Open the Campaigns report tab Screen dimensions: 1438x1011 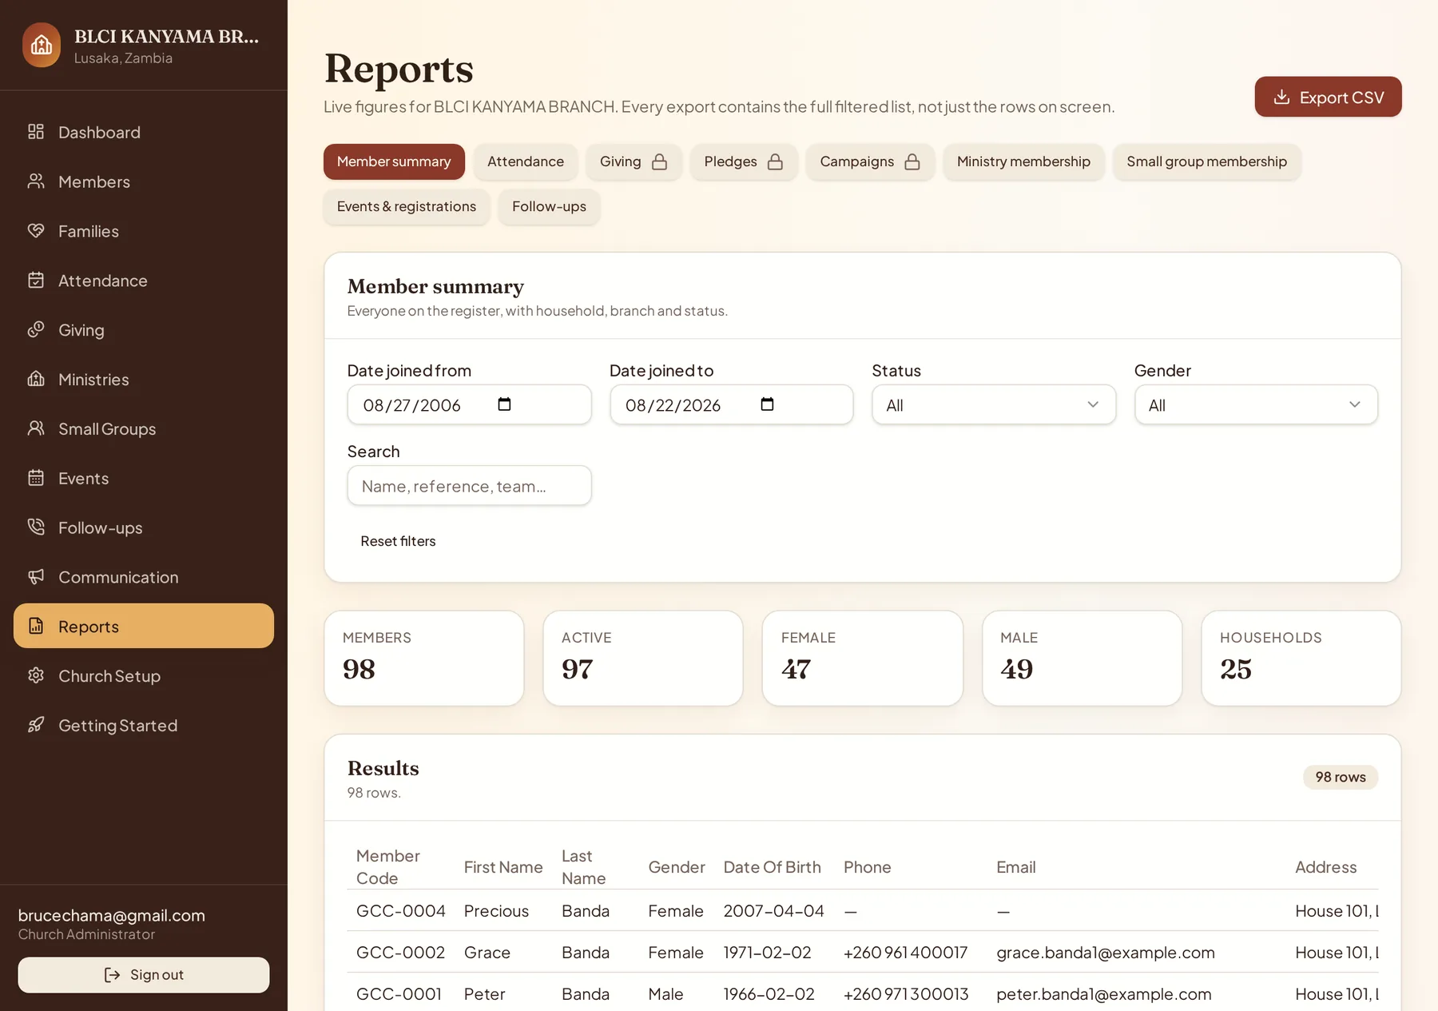tap(870, 161)
